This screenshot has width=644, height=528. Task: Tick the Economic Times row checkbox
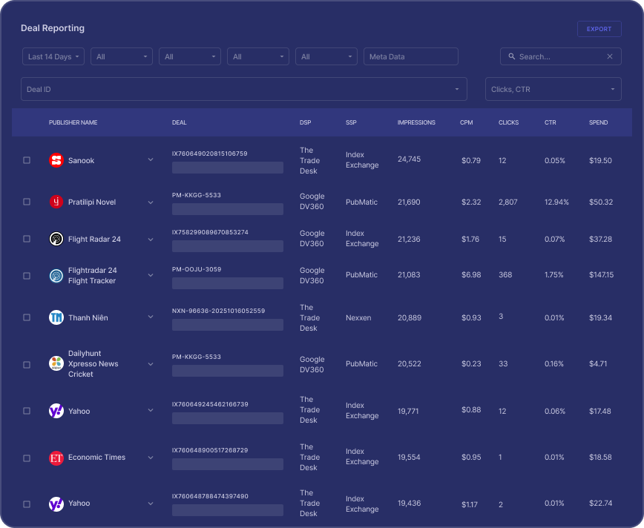tap(27, 458)
